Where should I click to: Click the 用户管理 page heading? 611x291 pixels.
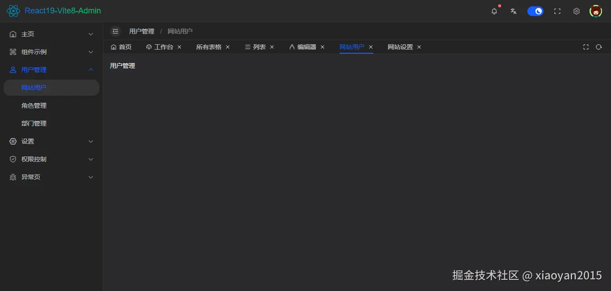123,66
